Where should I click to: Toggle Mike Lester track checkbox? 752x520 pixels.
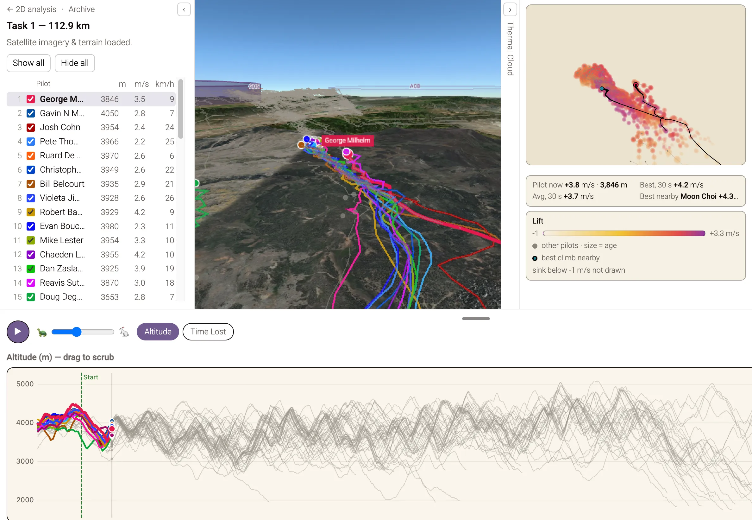[x=31, y=240]
